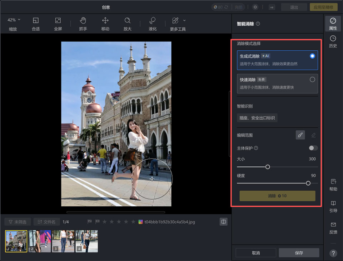Select the 生成式消除 radio option
Viewport: 343px width, 261px height.
click(312, 56)
